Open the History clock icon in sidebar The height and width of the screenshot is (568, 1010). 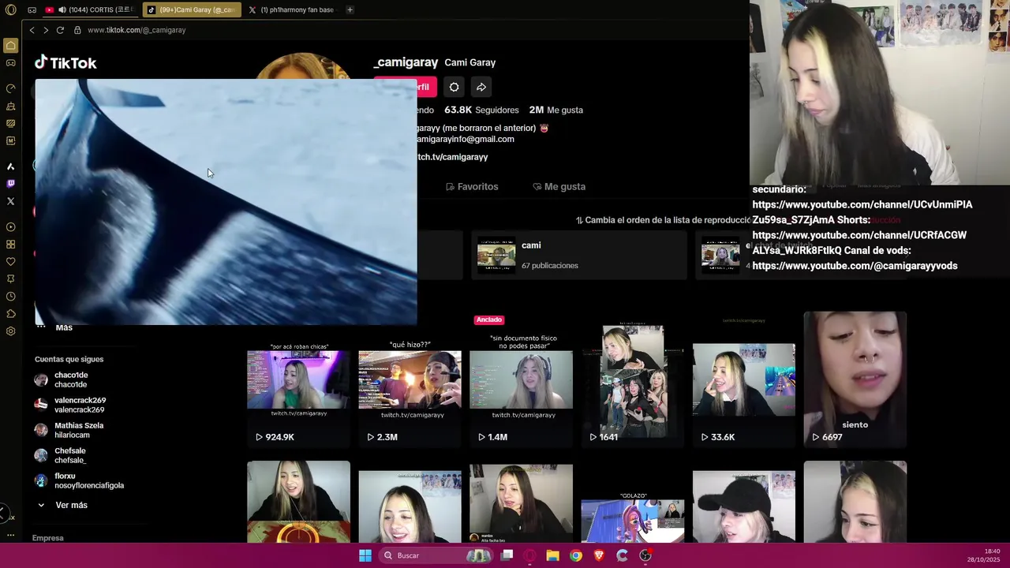click(10, 297)
